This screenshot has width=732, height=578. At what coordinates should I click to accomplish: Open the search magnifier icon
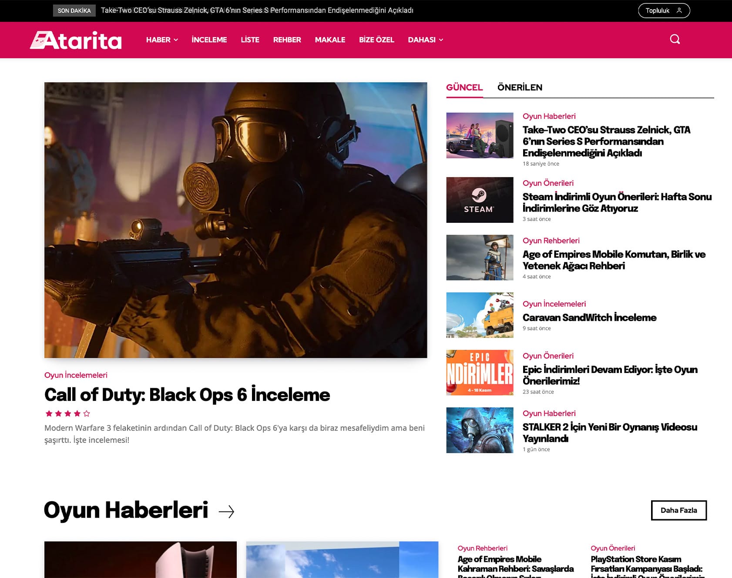(675, 39)
